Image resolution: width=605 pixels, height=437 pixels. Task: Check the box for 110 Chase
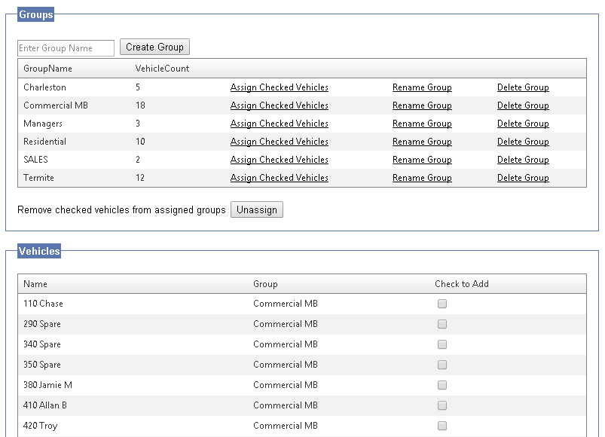442,304
